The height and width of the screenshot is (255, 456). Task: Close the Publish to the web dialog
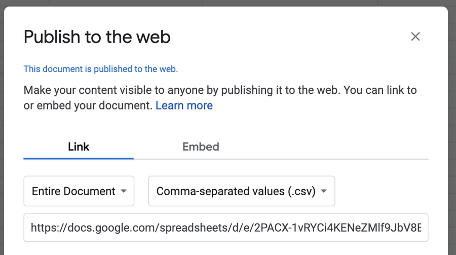415,37
